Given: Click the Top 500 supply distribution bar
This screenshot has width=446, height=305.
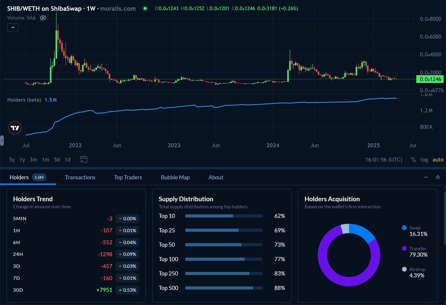Looking at the screenshot, I should click(x=224, y=288).
